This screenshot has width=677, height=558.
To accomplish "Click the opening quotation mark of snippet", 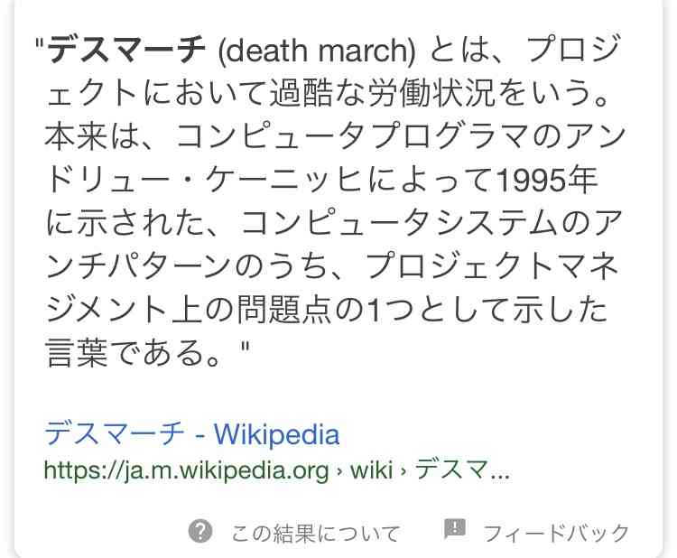I will [40, 43].
